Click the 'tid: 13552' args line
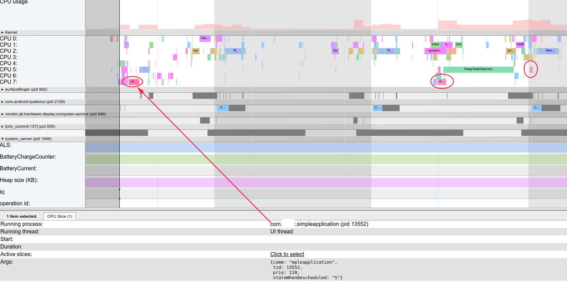This screenshot has width=567, height=287. [x=287, y=267]
